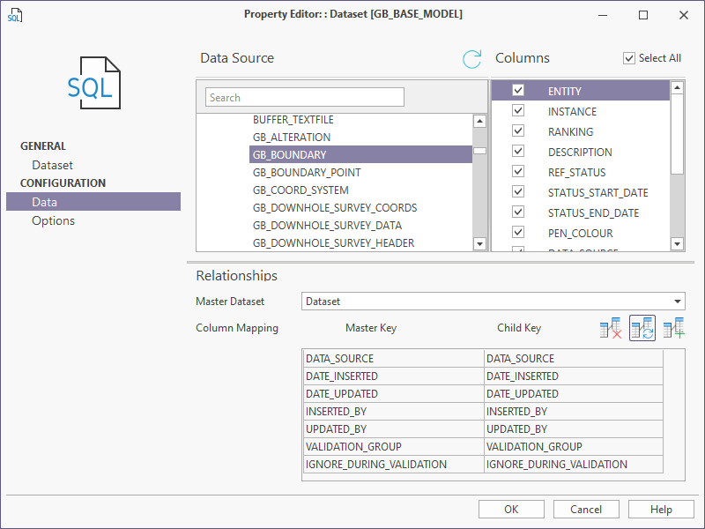Viewport: 705px width, 529px height.
Task: Click the small SQL icon in title bar
Action: (x=14, y=15)
